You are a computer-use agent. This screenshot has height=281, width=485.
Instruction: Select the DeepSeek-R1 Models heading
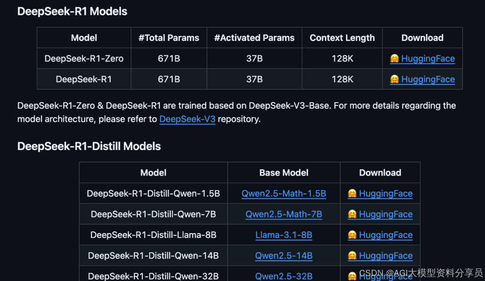[72, 11]
